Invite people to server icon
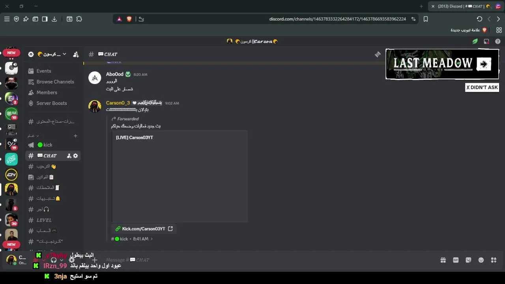Viewport: 505px width, 284px height. pos(76,54)
